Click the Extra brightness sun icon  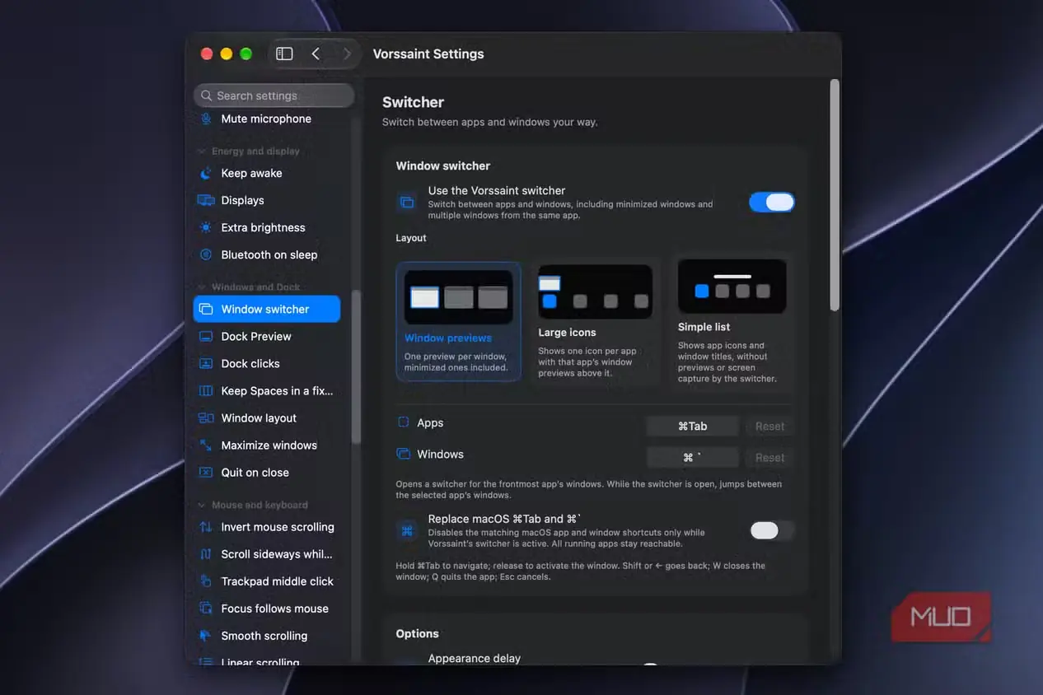point(206,227)
